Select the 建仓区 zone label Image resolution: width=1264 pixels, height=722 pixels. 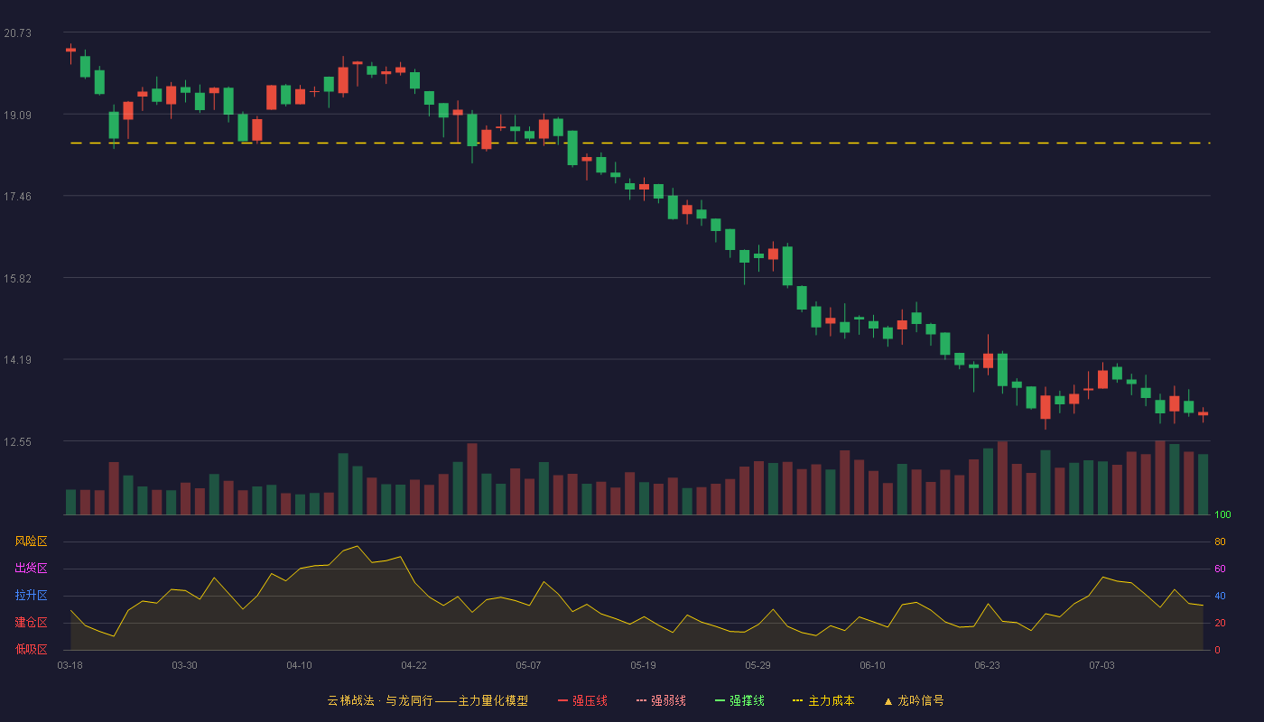(x=31, y=623)
